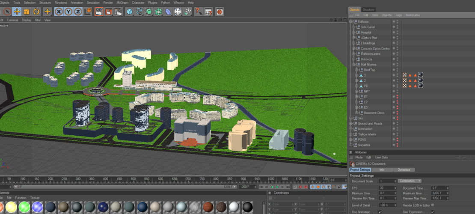Select the Move tool in the toolbar
Viewport: 475px width, 214px height.
[17, 12]
